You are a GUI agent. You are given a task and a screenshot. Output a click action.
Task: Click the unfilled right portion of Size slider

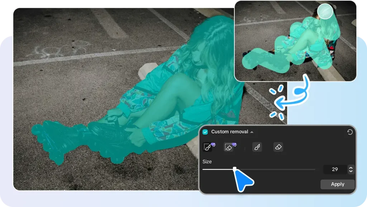pos(280,169)
